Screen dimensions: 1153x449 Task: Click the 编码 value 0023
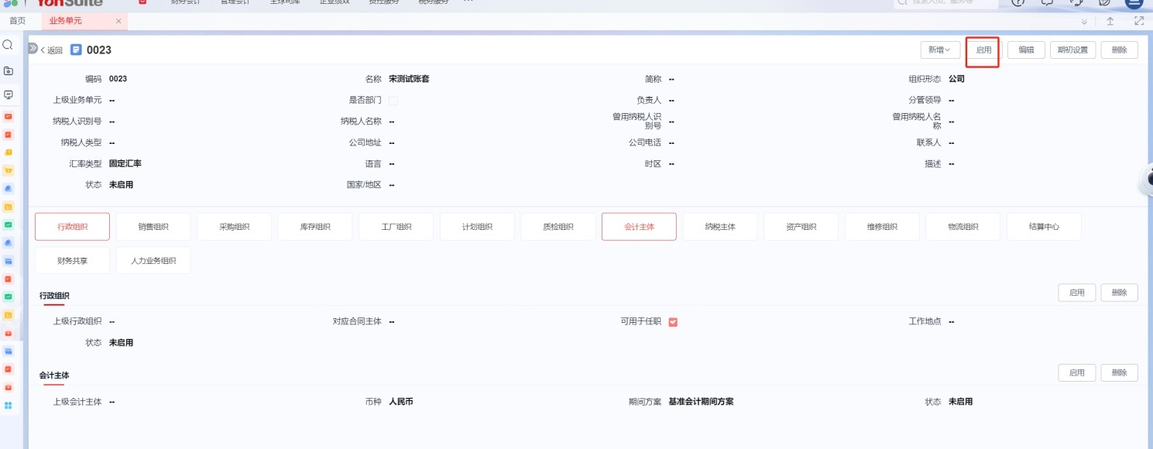pyautogui.click(x=118, y=79)
